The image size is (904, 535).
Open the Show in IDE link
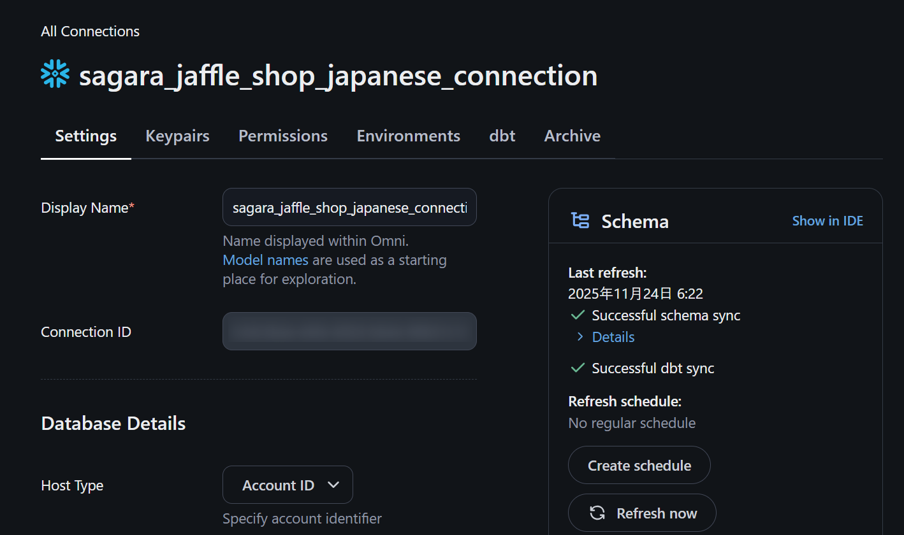827,221
